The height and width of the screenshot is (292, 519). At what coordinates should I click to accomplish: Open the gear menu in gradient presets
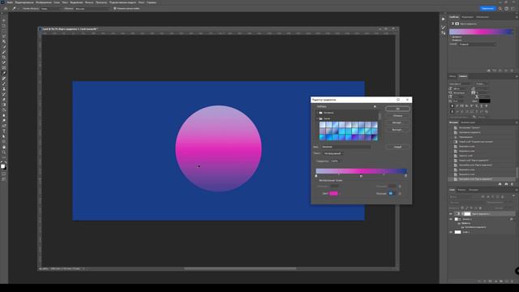pos(375,106)
